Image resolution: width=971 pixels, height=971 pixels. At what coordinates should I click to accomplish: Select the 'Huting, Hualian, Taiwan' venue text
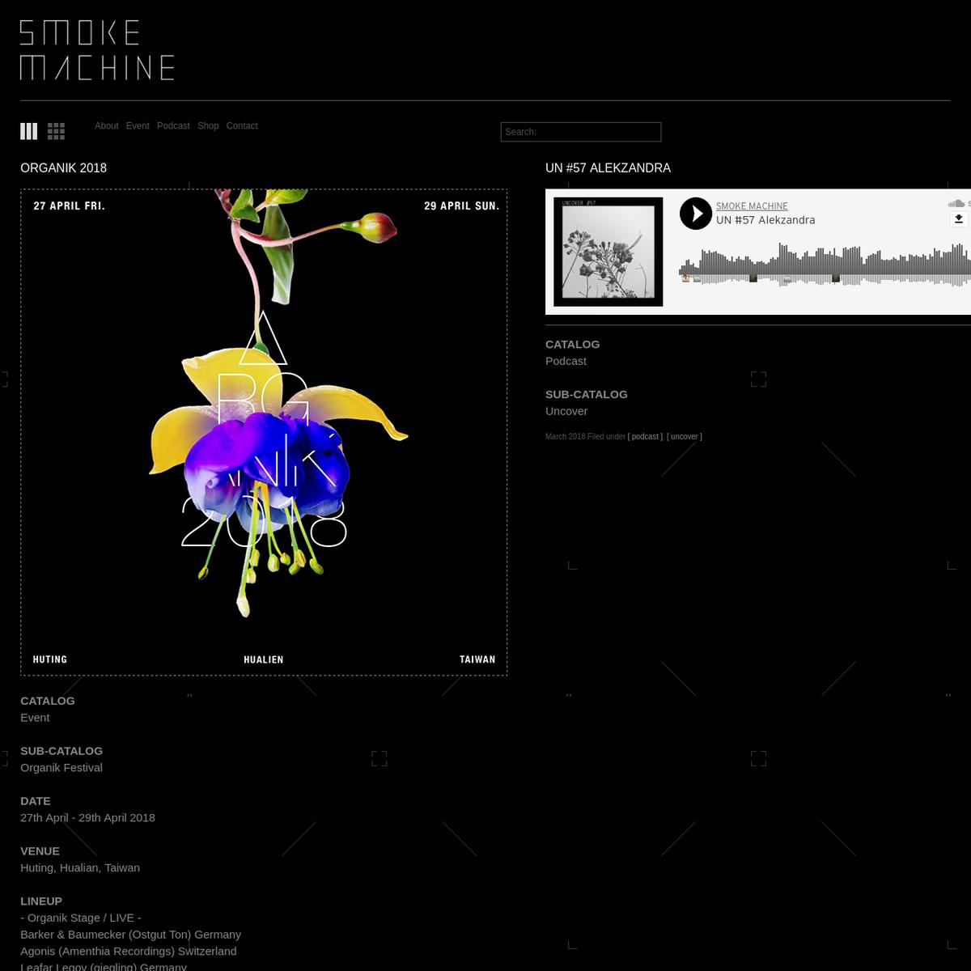[80, 868]
